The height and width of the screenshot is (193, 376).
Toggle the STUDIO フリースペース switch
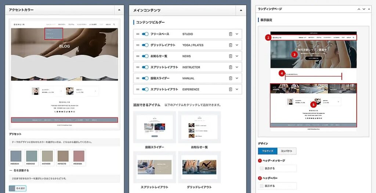click(145, 34)
